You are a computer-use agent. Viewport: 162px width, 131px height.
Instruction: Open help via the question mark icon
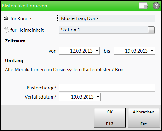tap(156, 6)
